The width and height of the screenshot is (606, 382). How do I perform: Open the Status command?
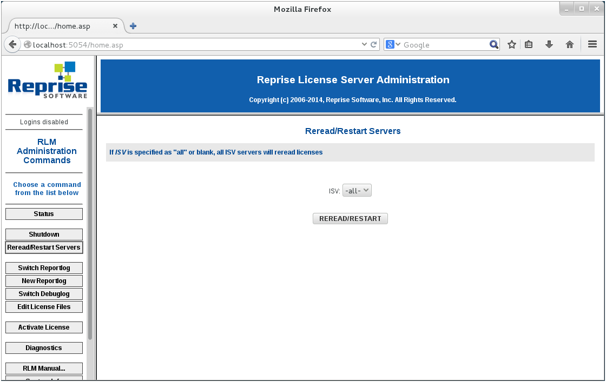click(44, 214)
